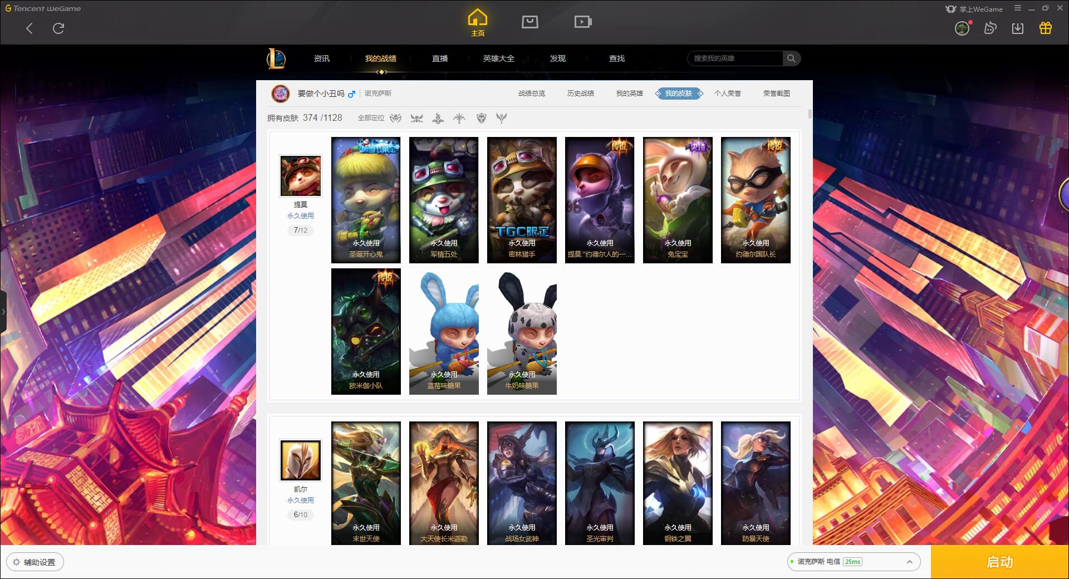
Task: Switch to 历史战绩 sub-tab
Action: click(581, 94)
